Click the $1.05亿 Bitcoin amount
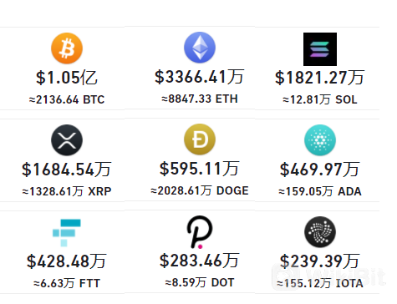The width and height of the screenshot is (397, 304). click(x=67, y=78)
